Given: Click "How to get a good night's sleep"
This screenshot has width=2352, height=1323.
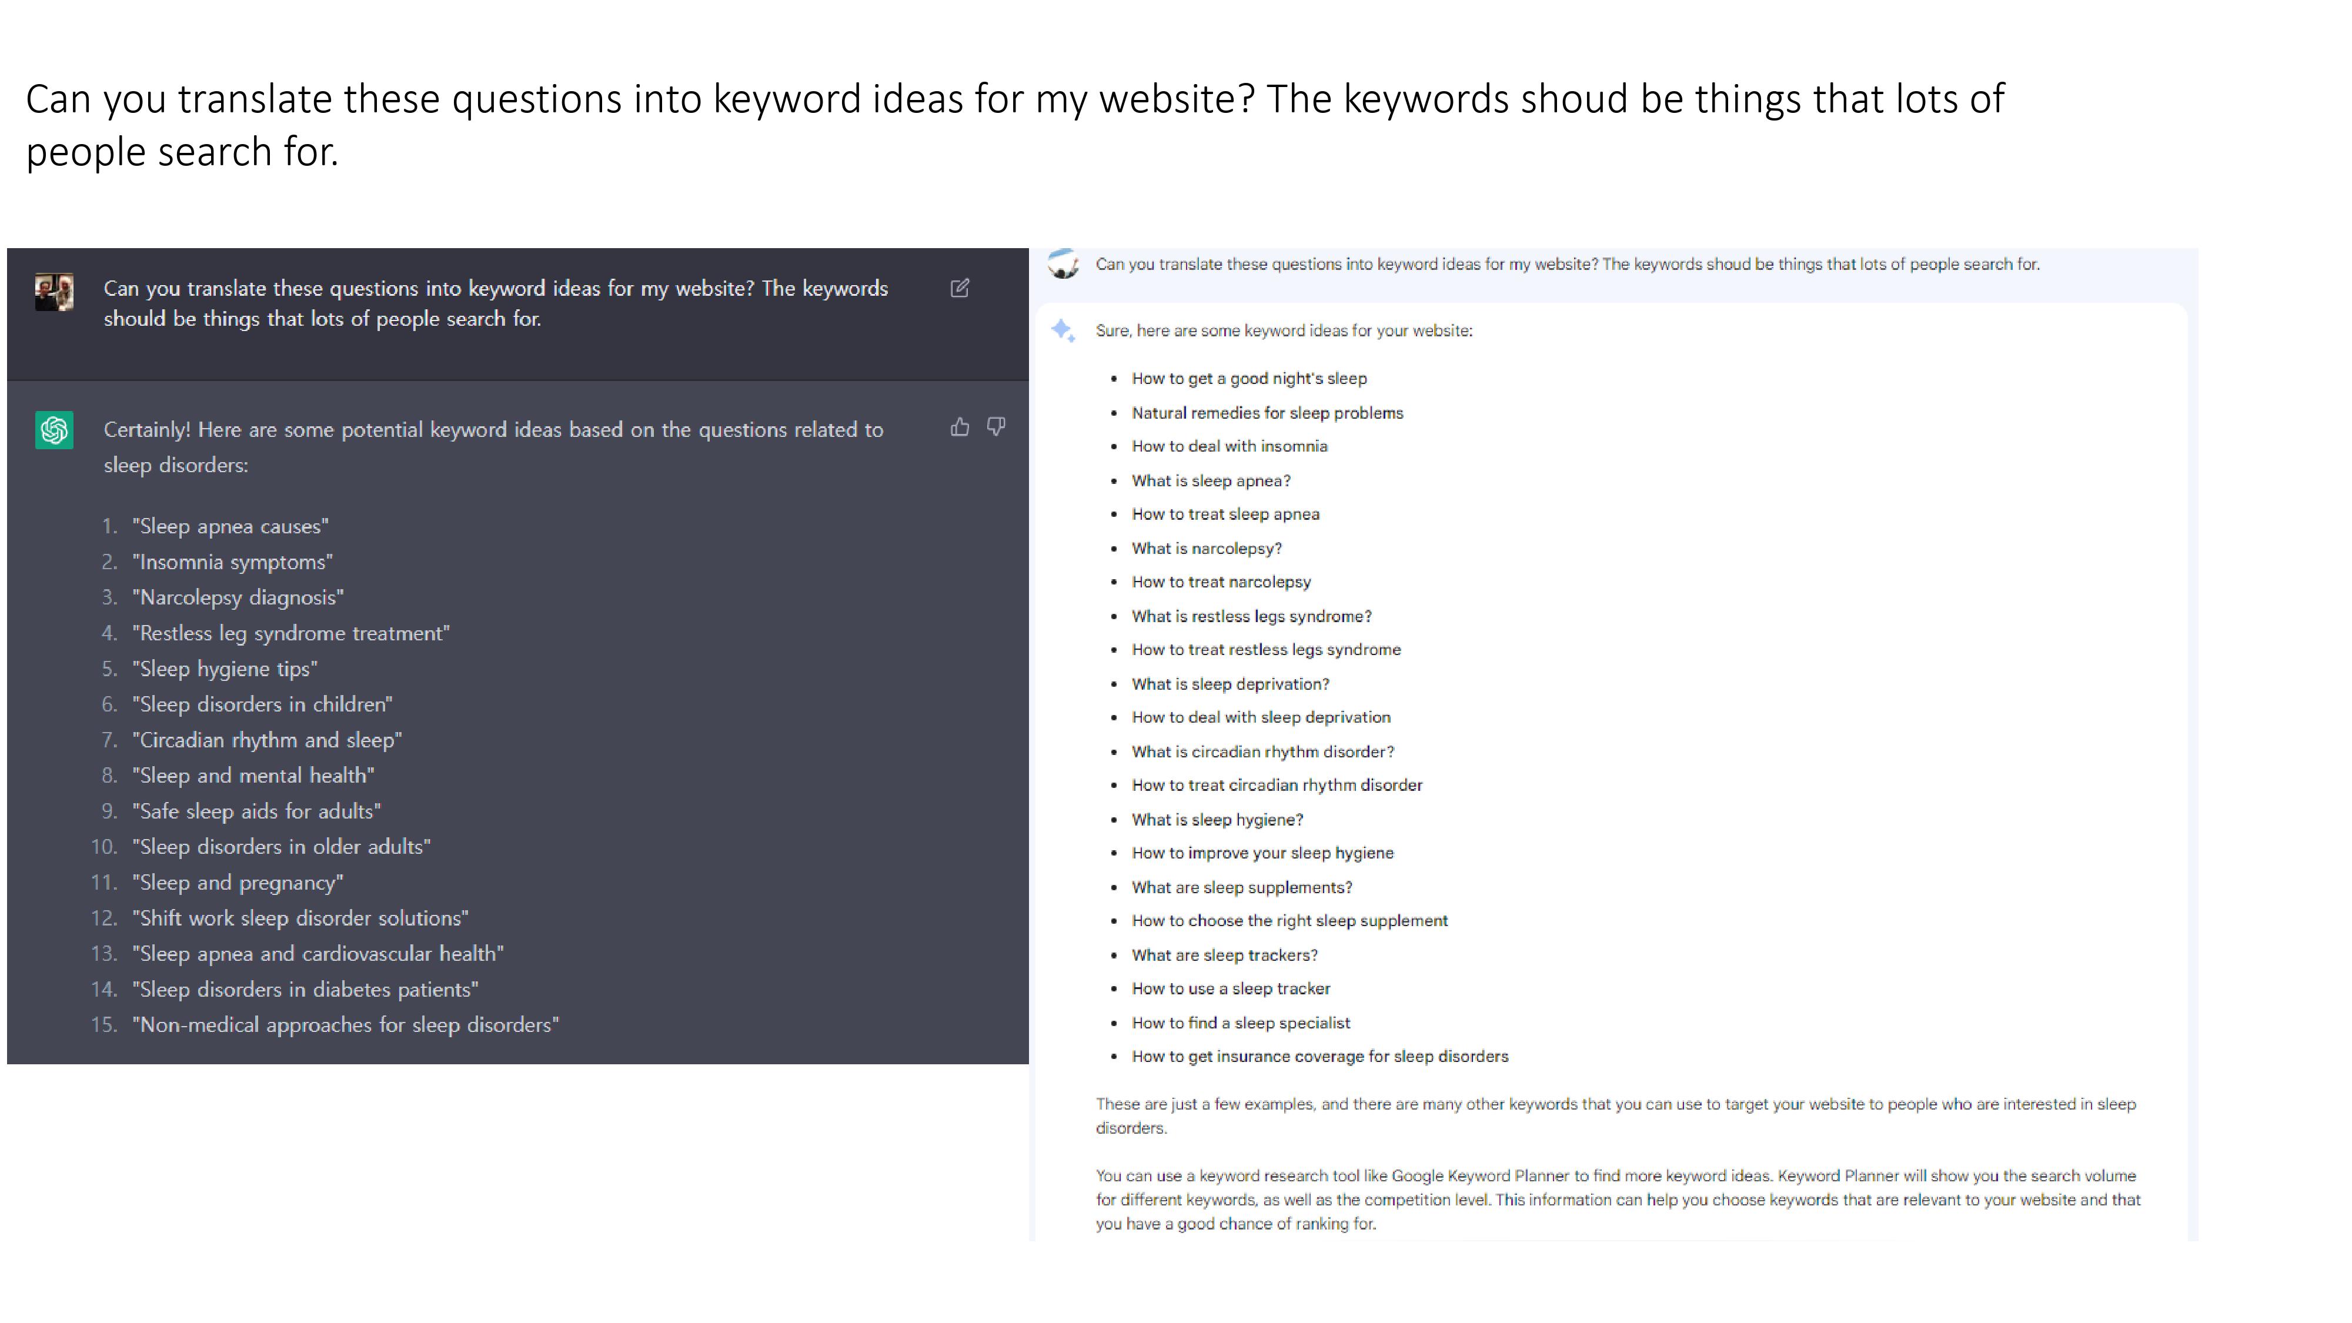Looking at the screenshot, I should [x=1249, y=379].
